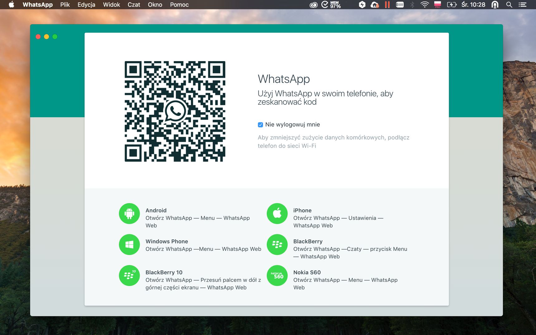
Task: Click the Wi-Fi data usage hint text
Action: (x=333, y=141)
